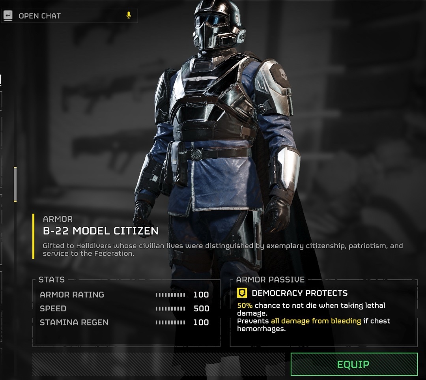Toggle the yellow microphone icon

[129, 15]
